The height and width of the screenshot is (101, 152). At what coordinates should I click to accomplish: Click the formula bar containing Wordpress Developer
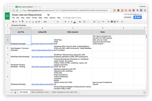click(78, 25)
